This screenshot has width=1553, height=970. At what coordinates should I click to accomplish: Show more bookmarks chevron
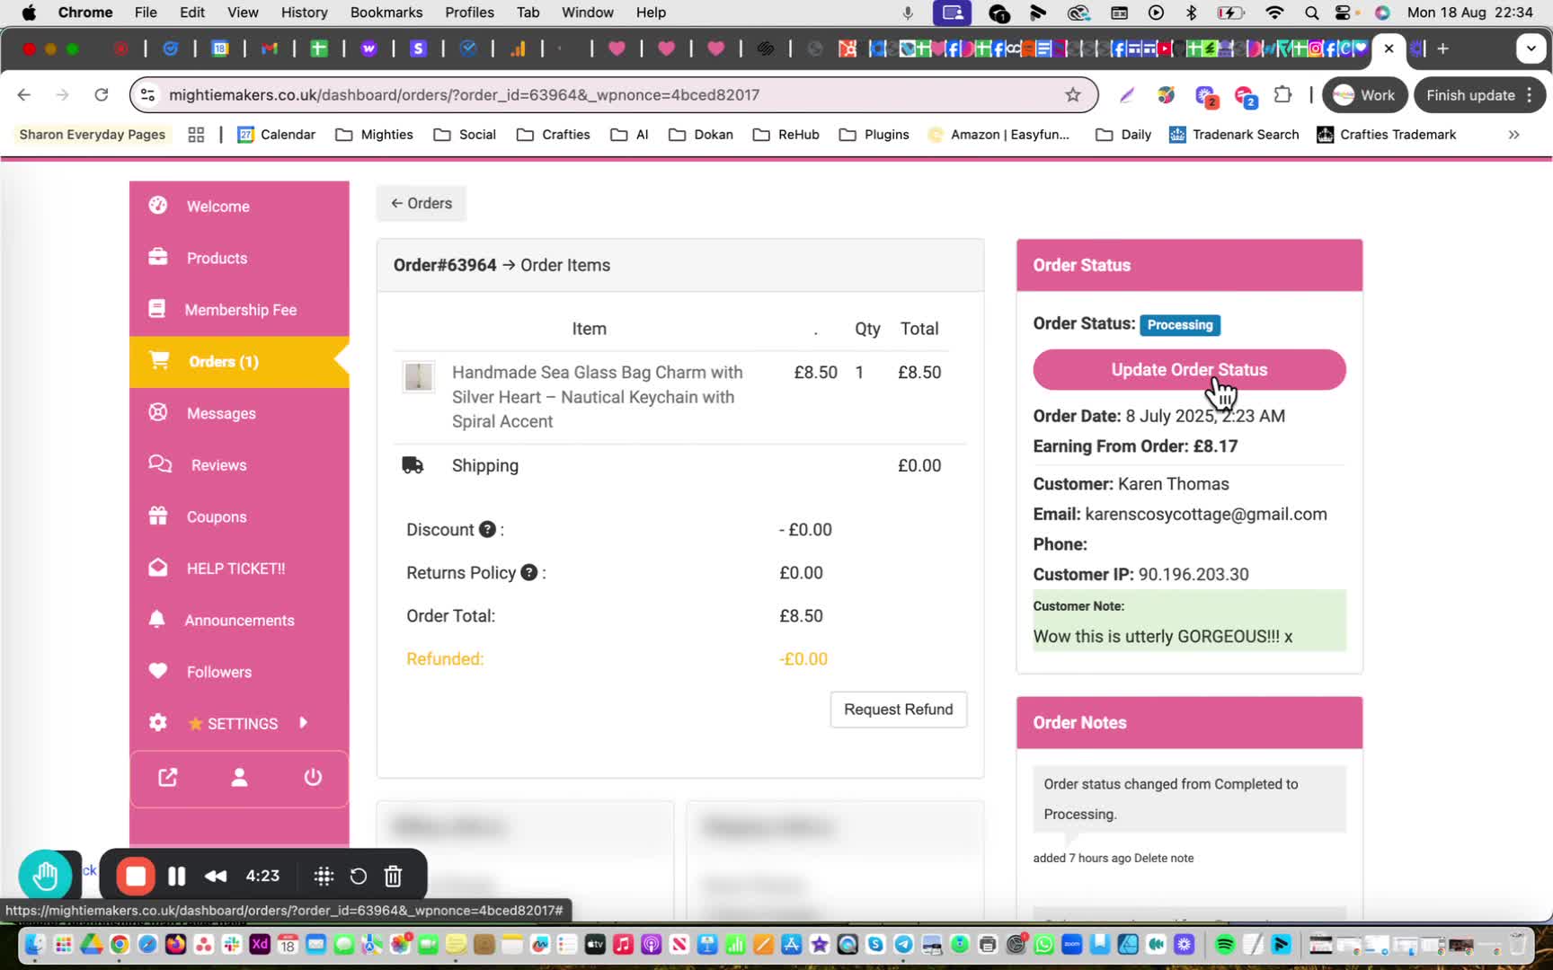coord(1513,135)
